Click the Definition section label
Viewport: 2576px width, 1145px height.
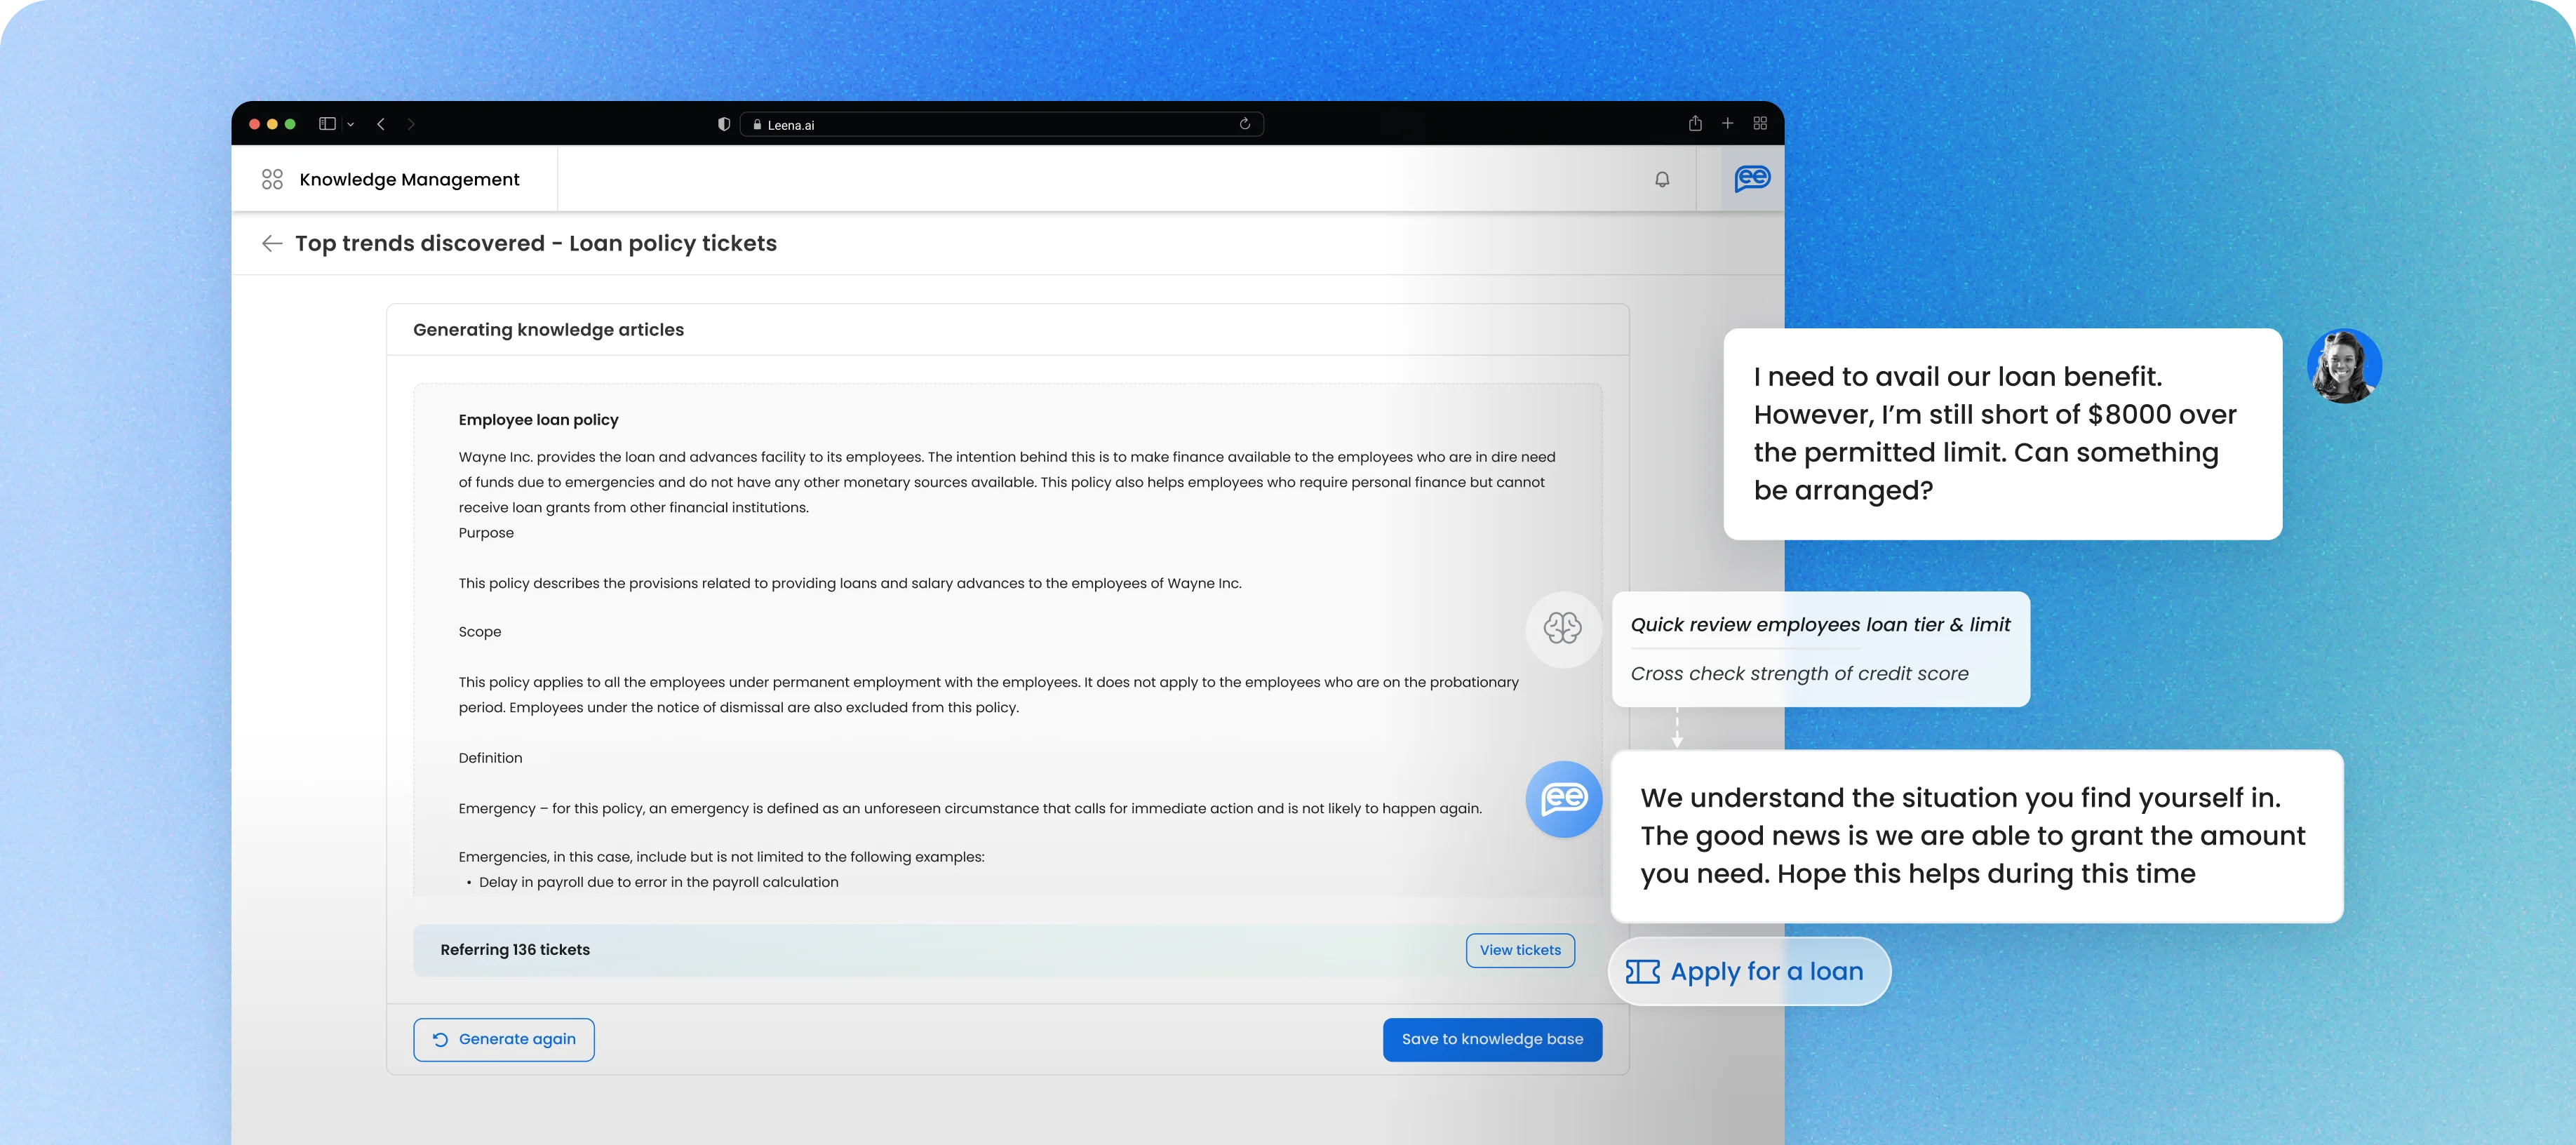click(490, 758)
